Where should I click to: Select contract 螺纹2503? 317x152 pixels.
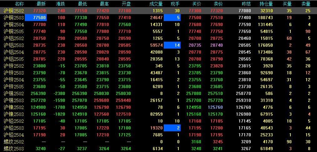[14, 149]
